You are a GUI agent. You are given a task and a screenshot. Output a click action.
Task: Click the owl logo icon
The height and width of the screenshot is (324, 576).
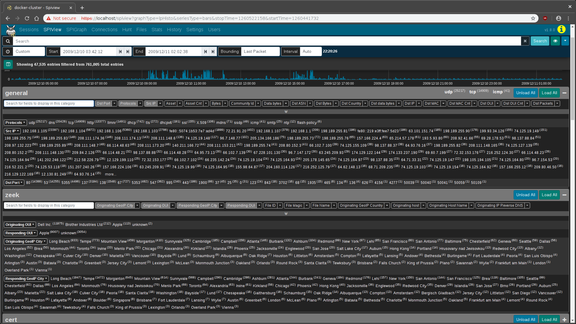point(11,30)
